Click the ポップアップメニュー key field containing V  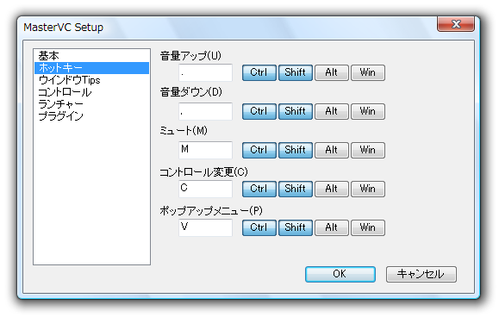click(x=205, y=227)
